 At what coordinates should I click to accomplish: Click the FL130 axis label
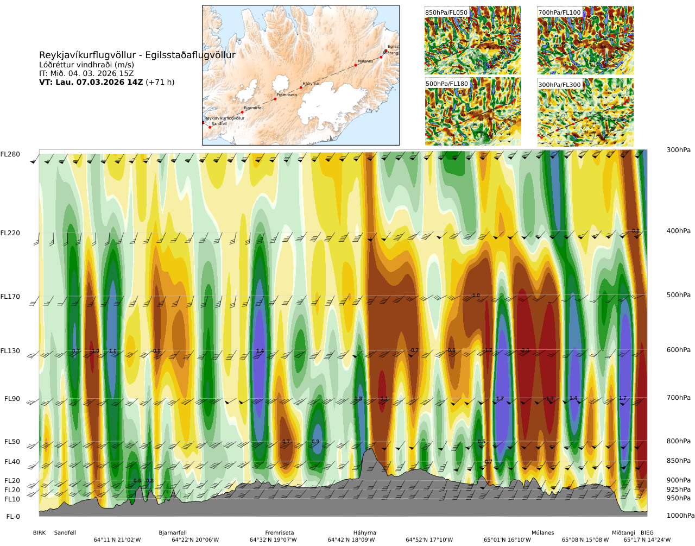(10, 351)
